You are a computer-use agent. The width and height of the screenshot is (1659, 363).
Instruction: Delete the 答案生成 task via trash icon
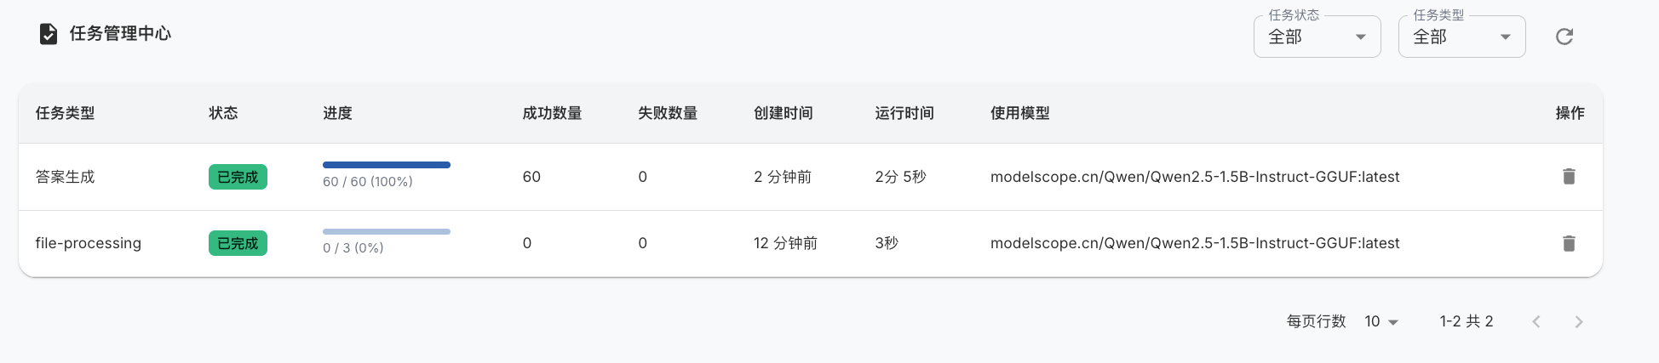1569,177
